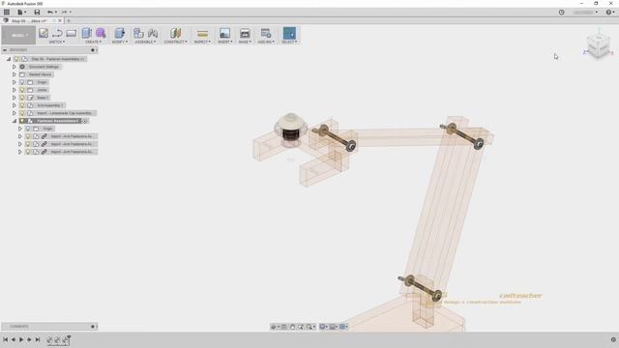
Task: Jump to timeline start
Action: point(5,339)
